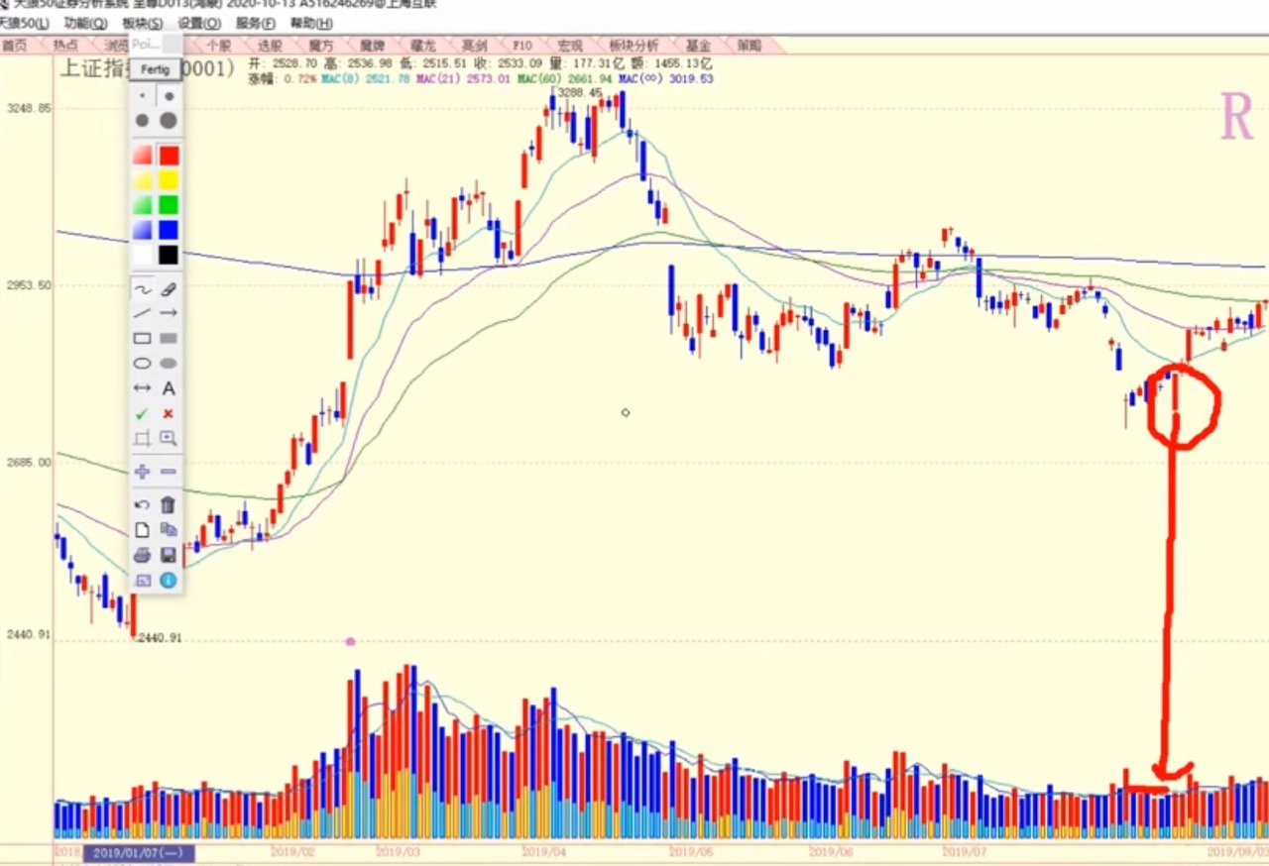The image size is (1269, 866).
Task: Select the smallest pen dot size
Action: tap(143, 96)
